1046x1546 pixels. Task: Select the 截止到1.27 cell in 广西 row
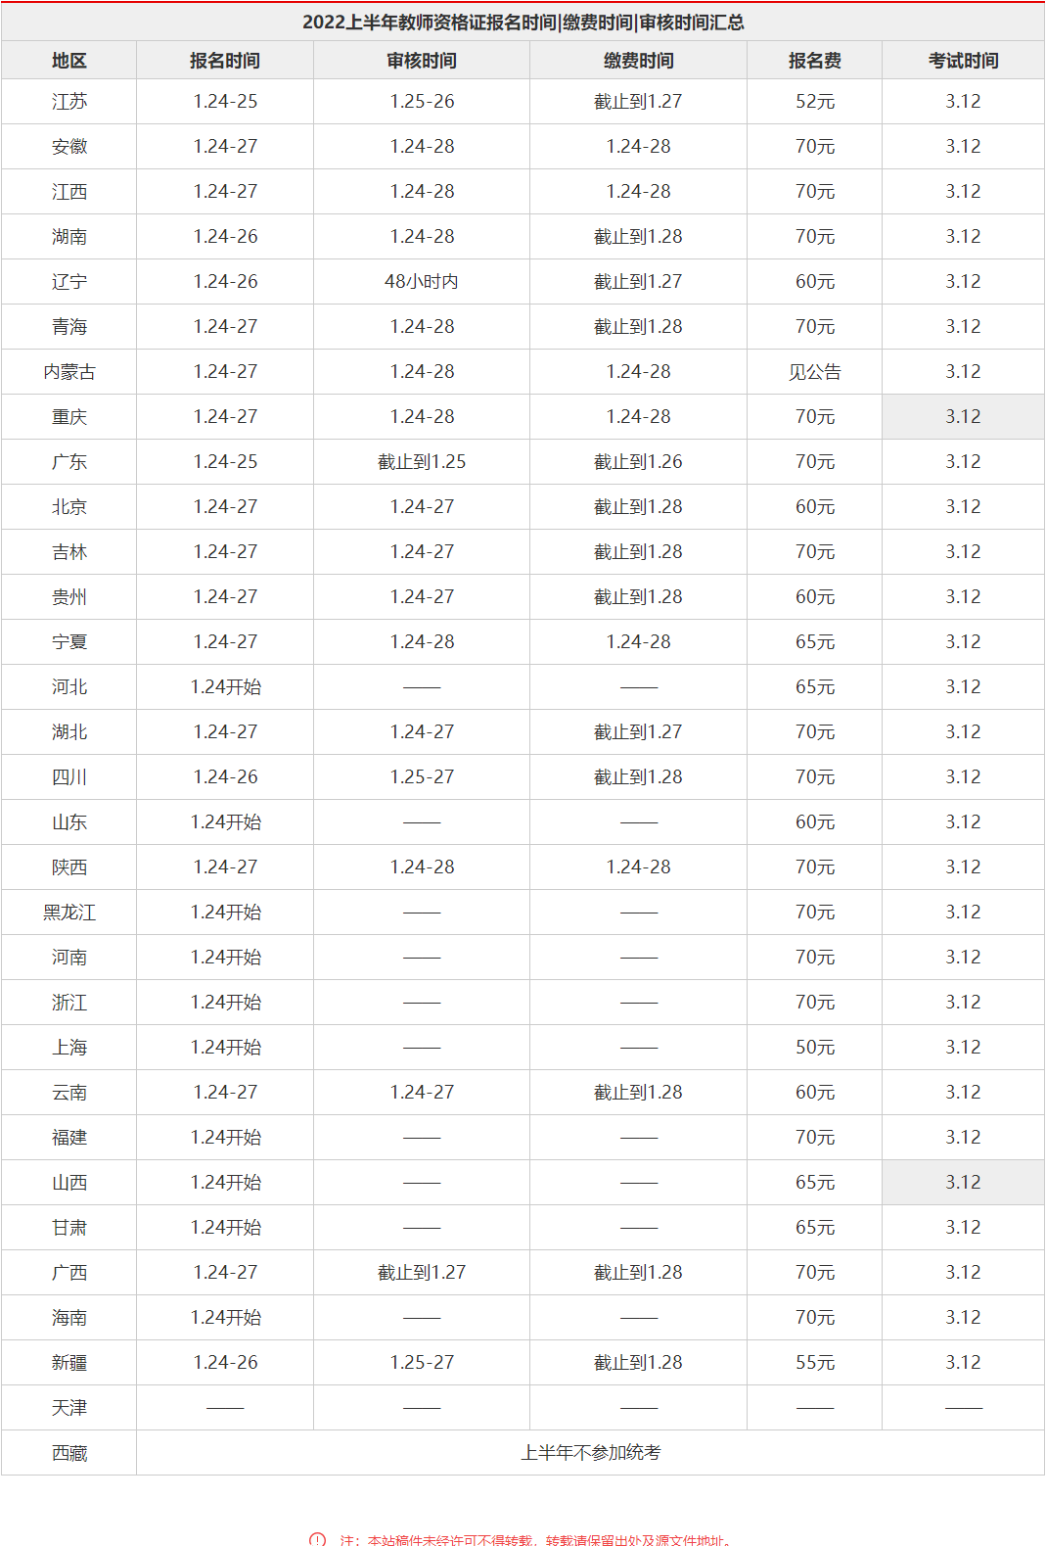422,1273
